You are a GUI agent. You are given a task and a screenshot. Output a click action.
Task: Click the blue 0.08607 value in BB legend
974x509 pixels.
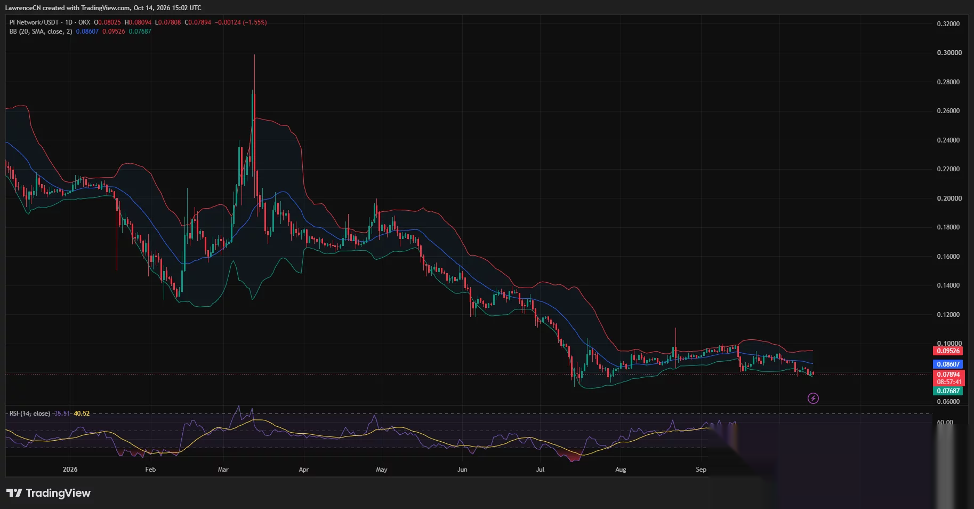pos(87,31)
